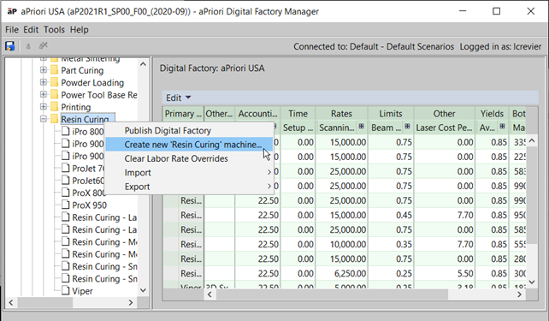Click 'Logged in as: lcrevier' text

(500, 46)
